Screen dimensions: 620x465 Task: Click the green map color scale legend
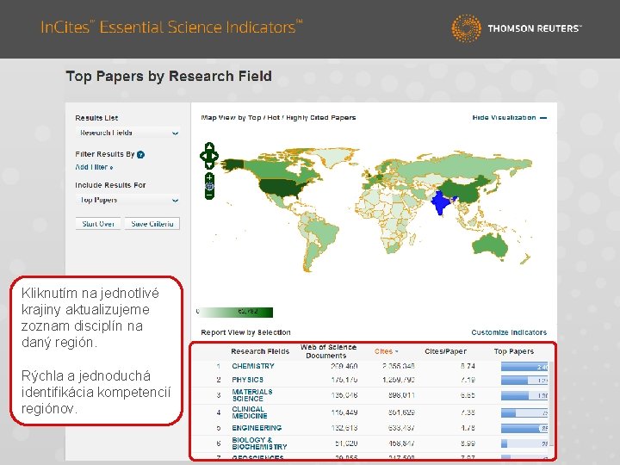[x=235, y=312]
